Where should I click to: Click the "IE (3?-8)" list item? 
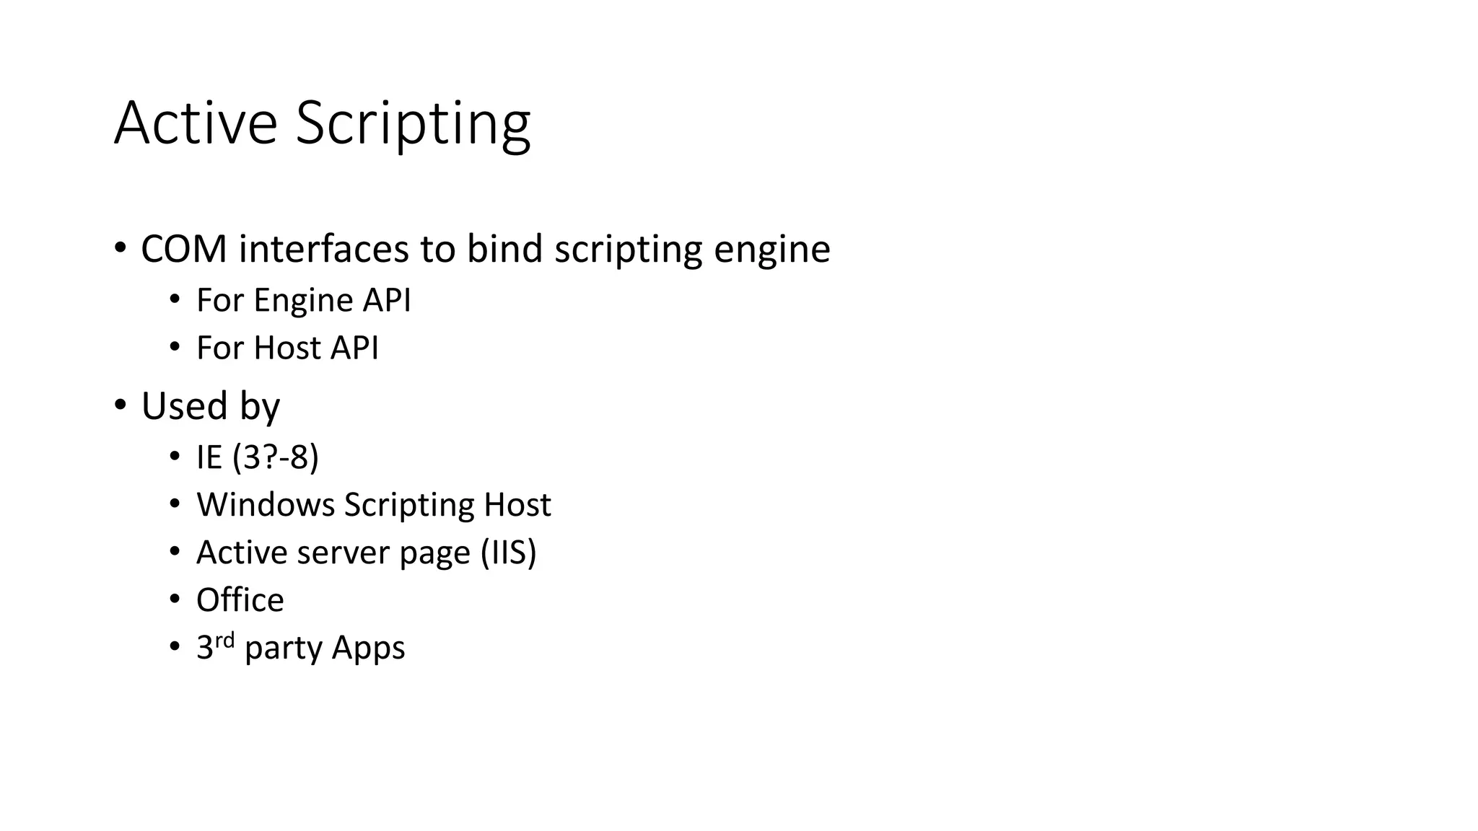point(257,457)
